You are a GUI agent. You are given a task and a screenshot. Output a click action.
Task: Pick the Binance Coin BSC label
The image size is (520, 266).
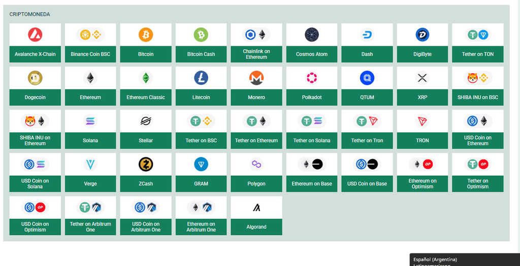click(x=90, y=54)
